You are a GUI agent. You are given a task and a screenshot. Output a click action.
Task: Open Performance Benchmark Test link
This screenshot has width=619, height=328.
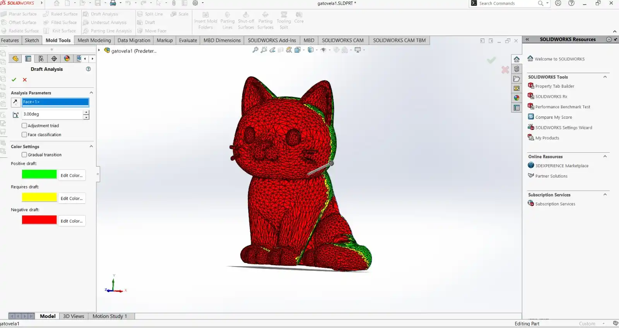[x=563, y=107]
